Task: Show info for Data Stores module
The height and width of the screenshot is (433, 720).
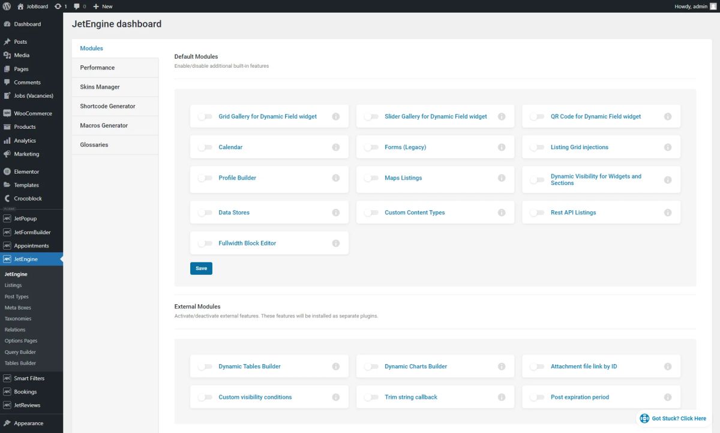Action: pyautogui.click(x=336, y=213)
